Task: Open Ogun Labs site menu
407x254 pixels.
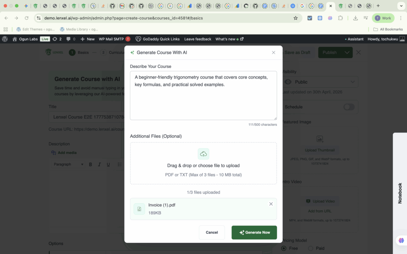Action: tap(25, 39)
